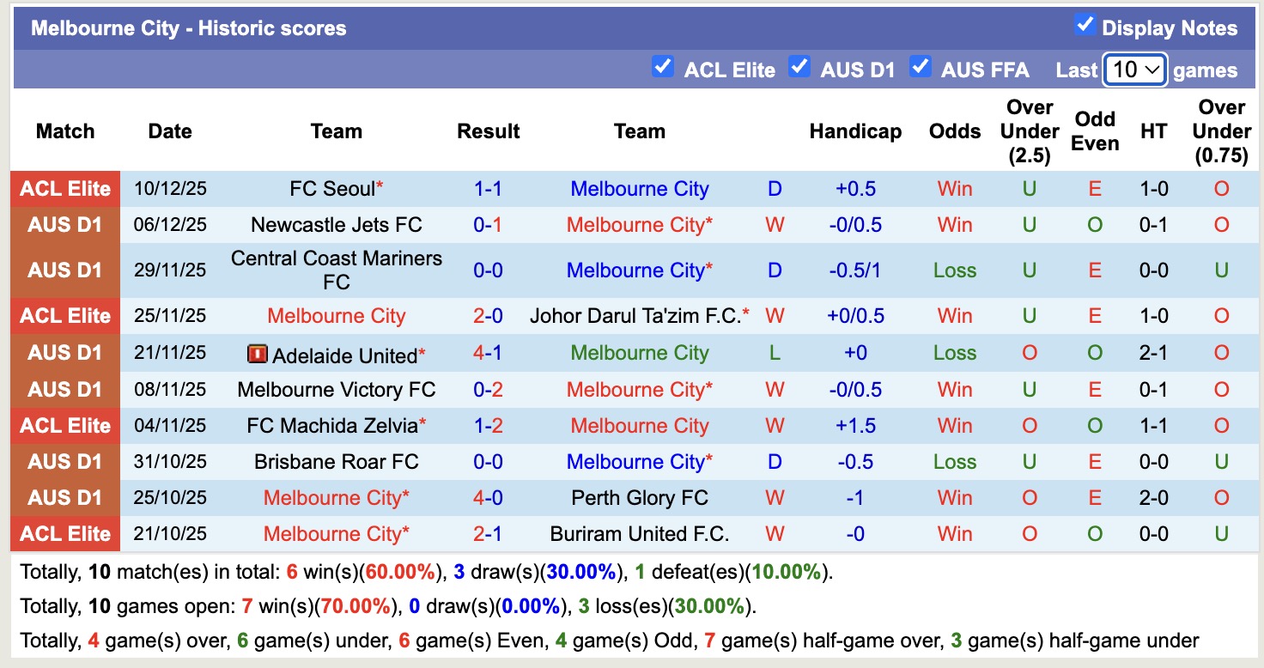Click the Odds column header
The width and height of the screenshot is (1264, 668).
pos(954,131)
